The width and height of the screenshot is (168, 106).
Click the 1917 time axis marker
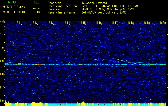click(x=115, y=23)
